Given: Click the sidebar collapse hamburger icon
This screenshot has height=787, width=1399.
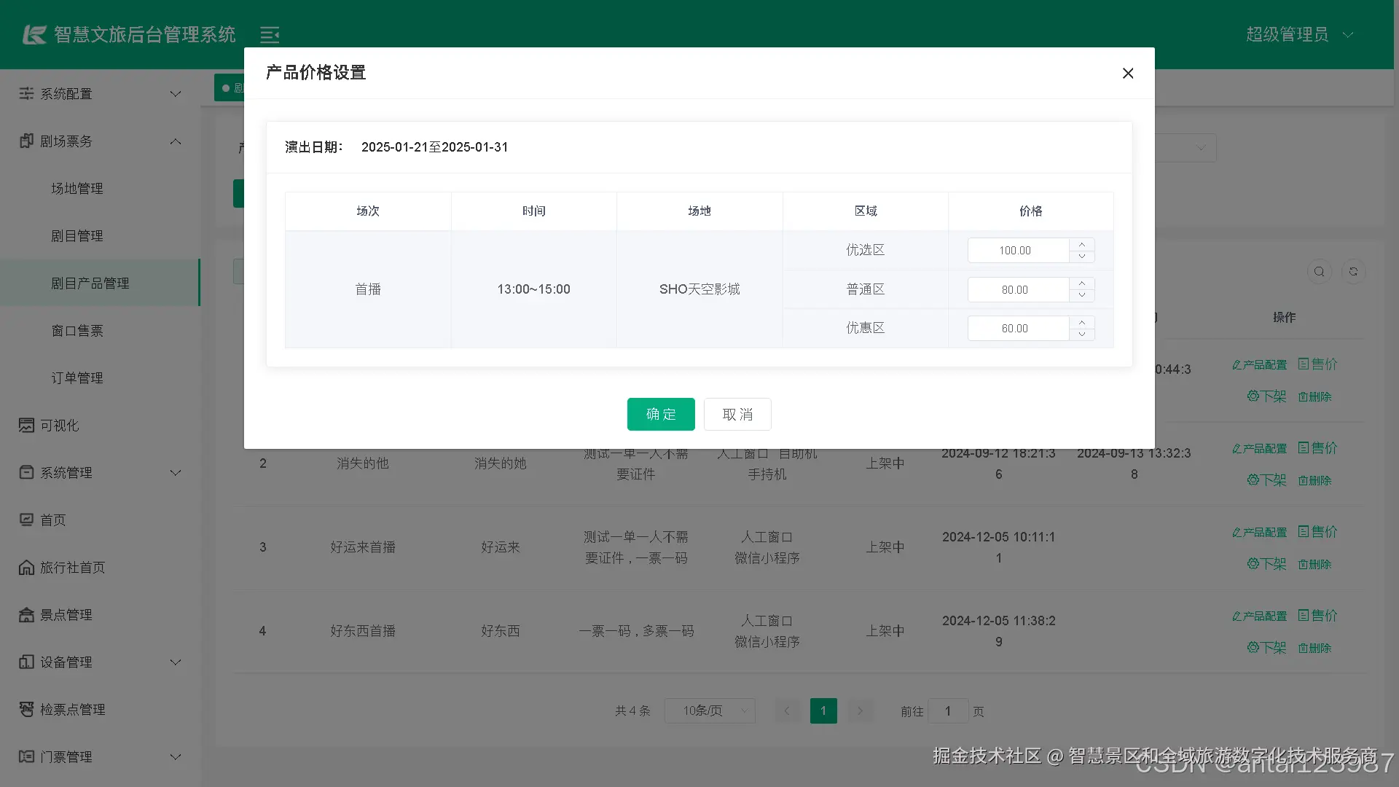Looking at the screenshot, I should point(270,34).
